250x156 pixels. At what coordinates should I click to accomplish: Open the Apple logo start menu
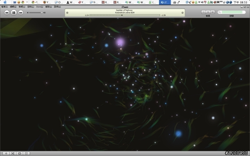[x=5, y=2]
